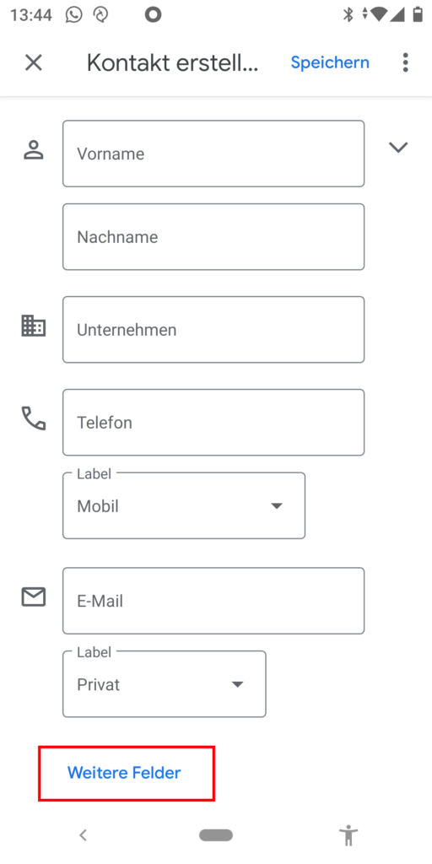The width and height of the screenshot is (432, 864).
Task: Expand additional name fields with chevron
Action: tap(398, 147)
